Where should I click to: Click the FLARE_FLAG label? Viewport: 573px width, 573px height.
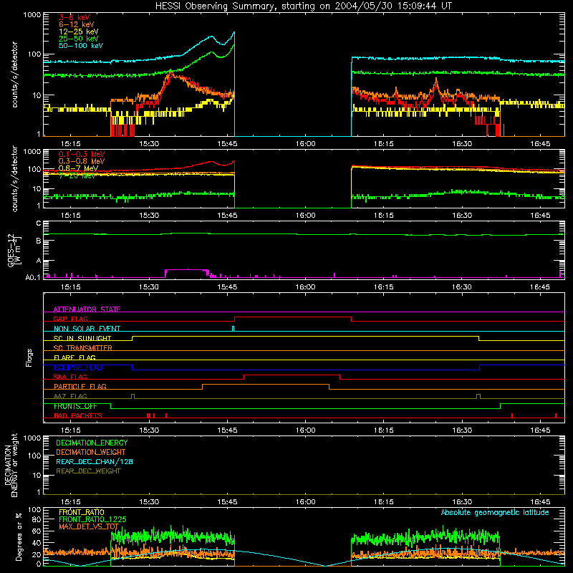pyautogui.click(x=74, y=357)
